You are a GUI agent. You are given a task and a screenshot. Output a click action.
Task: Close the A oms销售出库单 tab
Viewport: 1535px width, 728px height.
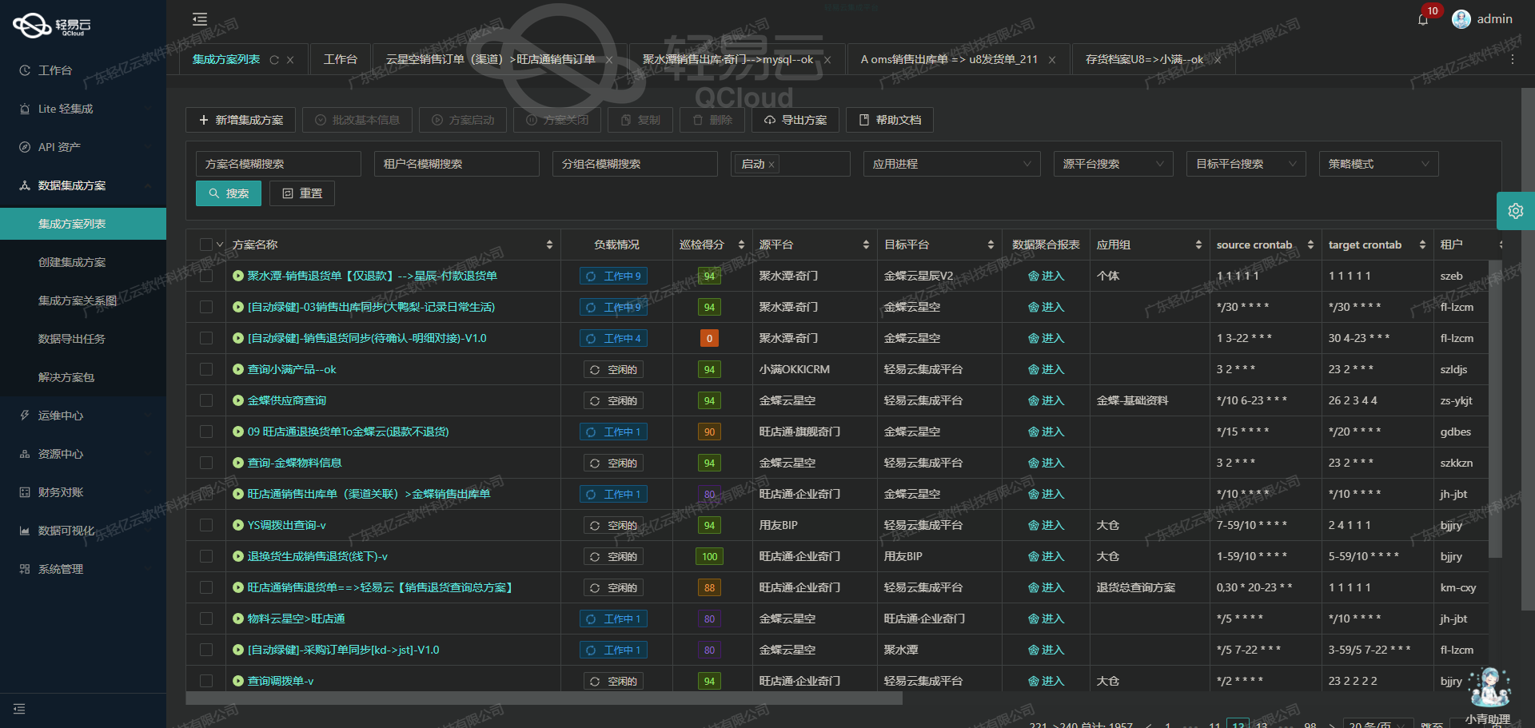point(1052,60)
